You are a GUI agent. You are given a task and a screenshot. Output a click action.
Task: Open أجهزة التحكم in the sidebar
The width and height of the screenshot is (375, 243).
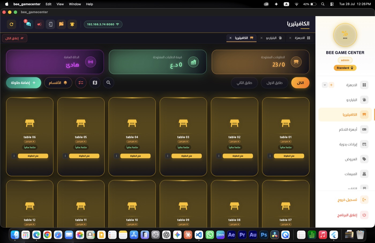[x=345, y=129]
